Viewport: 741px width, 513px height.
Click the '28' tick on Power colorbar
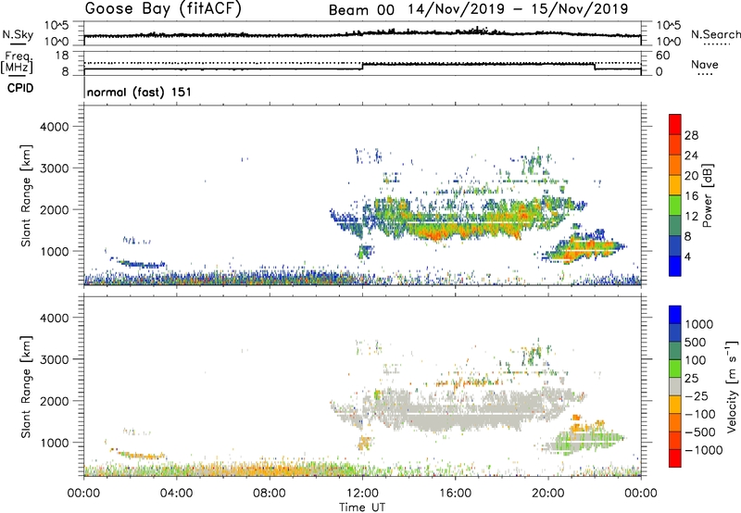coord(691,135)
